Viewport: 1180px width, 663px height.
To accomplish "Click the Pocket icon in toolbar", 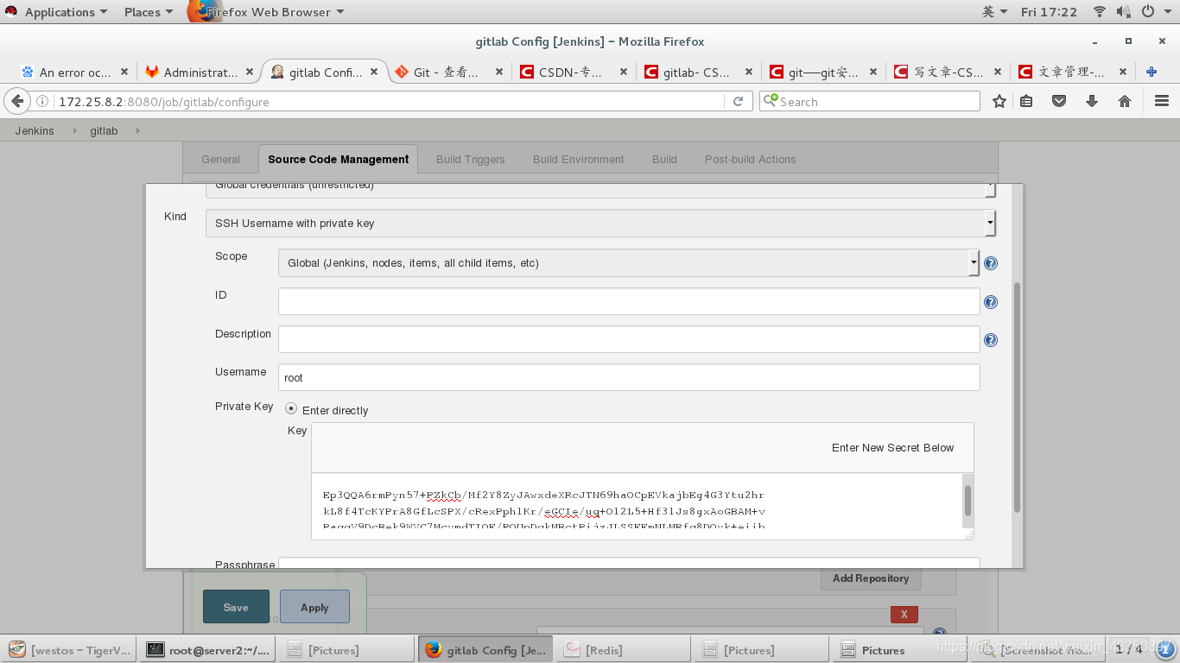I will [x=1059, y=101].
